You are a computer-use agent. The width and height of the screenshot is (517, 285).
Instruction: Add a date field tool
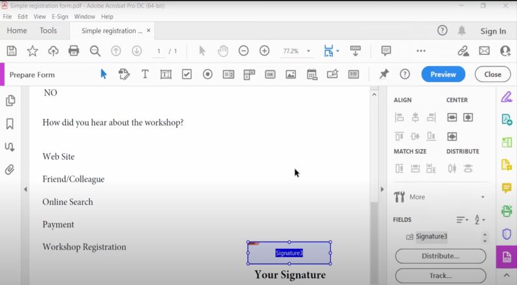click(311, 74)
